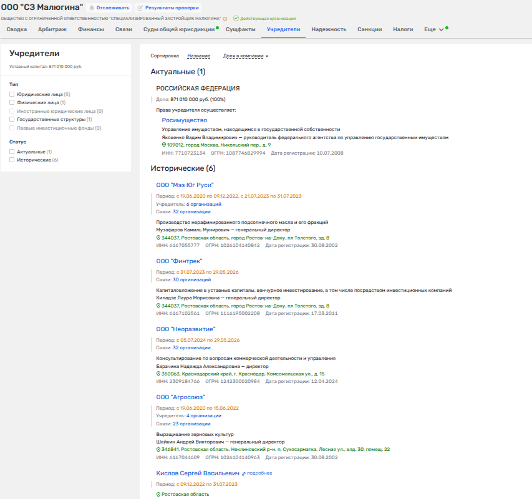Check the Паевые инвестиционные фонды filter

(x=12, y=128)
